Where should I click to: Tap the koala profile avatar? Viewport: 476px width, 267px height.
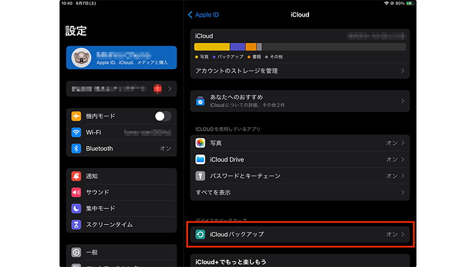pos(82,57)
